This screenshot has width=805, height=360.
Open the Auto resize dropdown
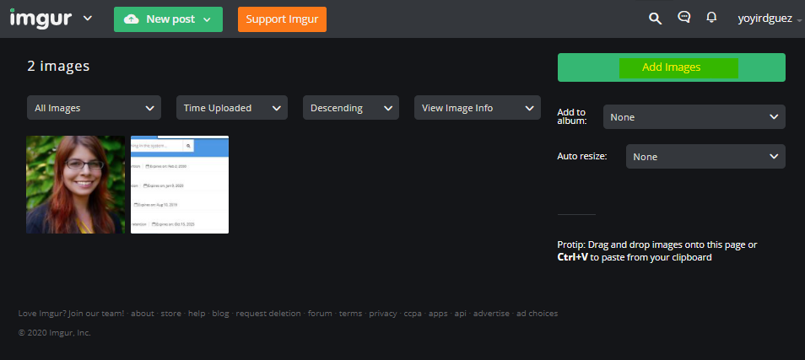(705, 157)
